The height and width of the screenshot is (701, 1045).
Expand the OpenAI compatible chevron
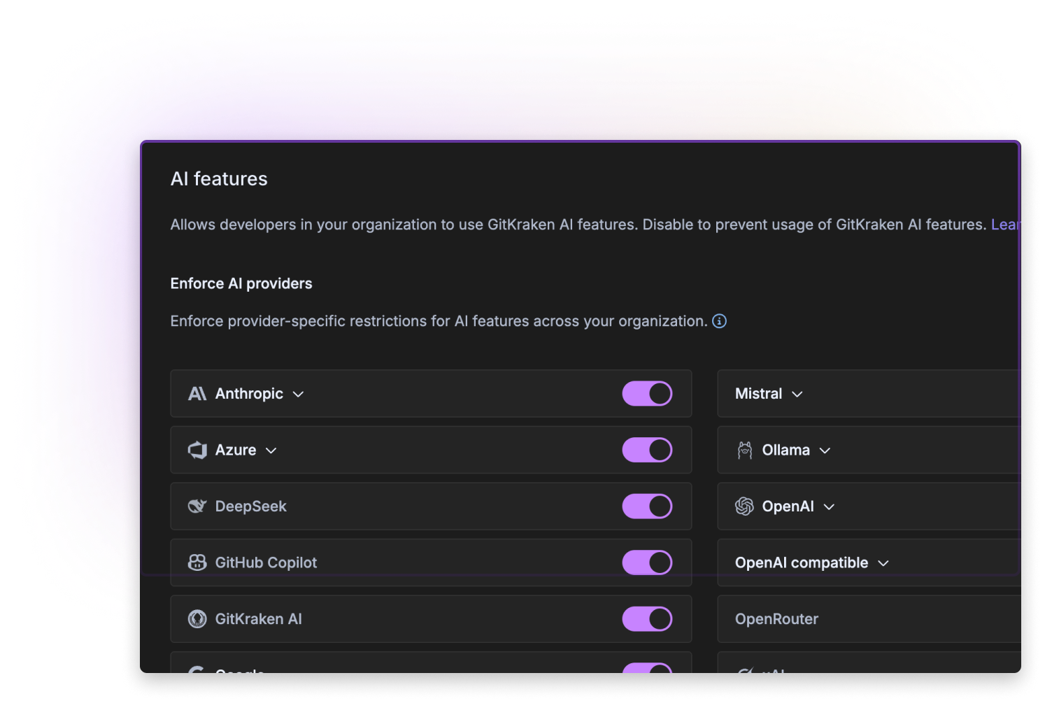point(883,563)
